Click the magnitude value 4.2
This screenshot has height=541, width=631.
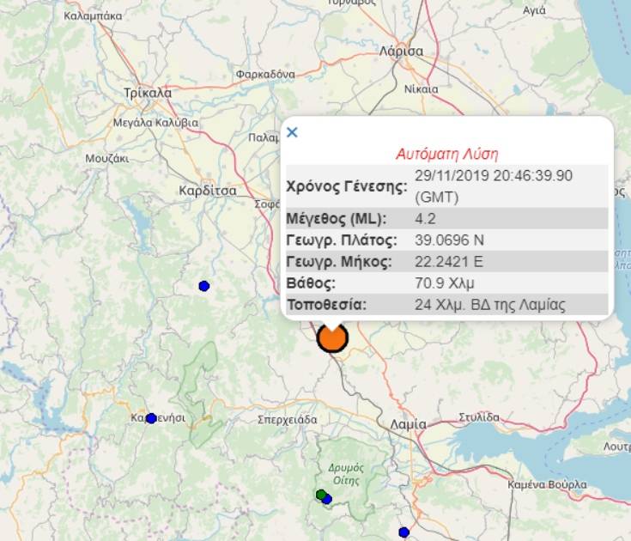click(425, 217)
